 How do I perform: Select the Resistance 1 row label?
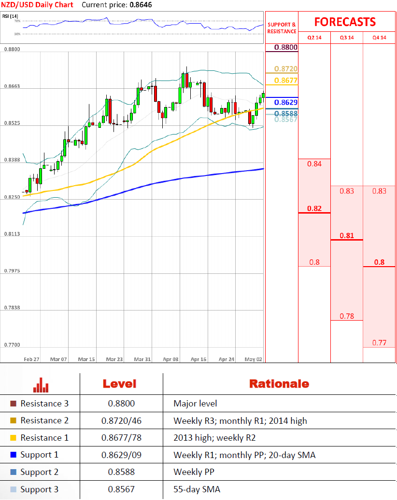[x=44, y=438]
